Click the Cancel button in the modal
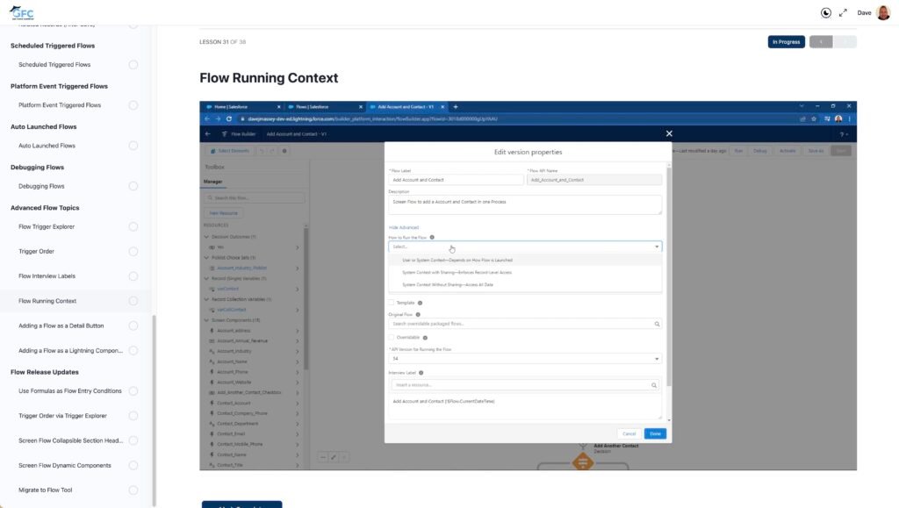The width and height of the screenshot is (899, 508). click(629, 434)
